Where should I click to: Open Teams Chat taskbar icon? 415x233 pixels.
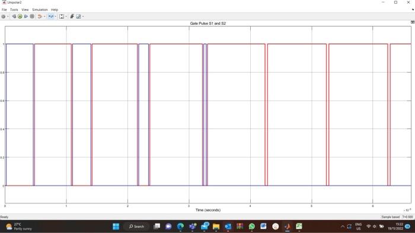pyautogui.click(x=168, y=226)
